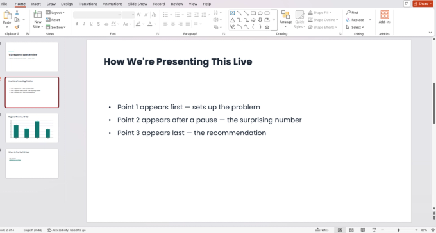The height and width of the screenshot is (233, 436).
Task: Click the Reset slide button
Action: pyautogui.click(x=53, y=20)
